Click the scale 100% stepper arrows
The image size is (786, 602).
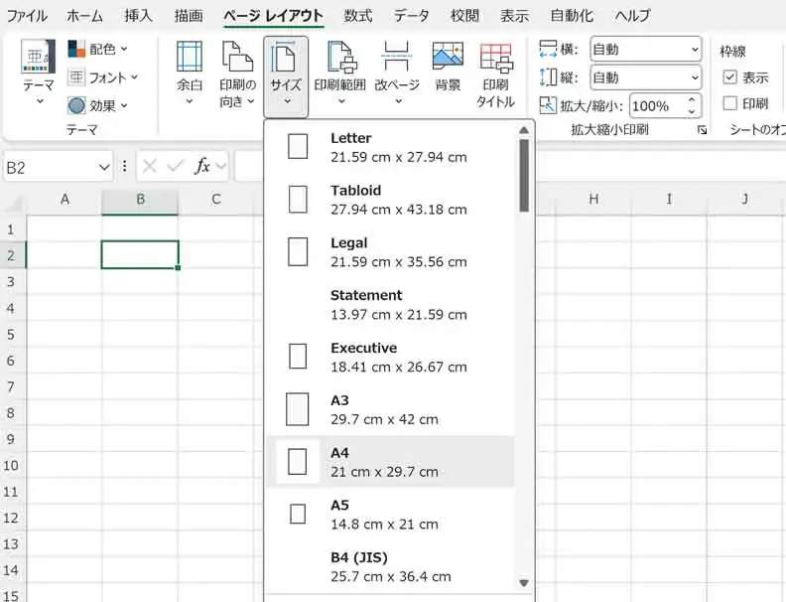693,105
